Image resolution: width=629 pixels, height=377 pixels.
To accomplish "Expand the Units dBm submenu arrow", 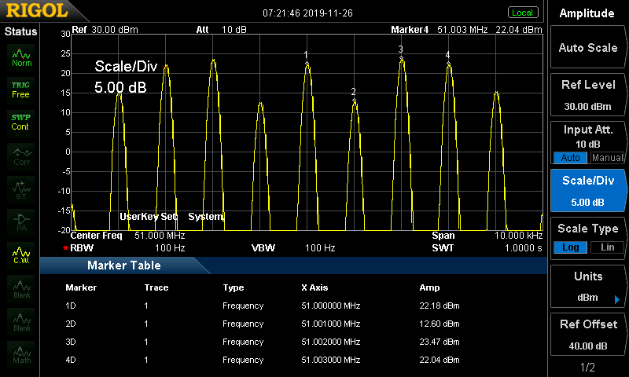I will [616, 299].
